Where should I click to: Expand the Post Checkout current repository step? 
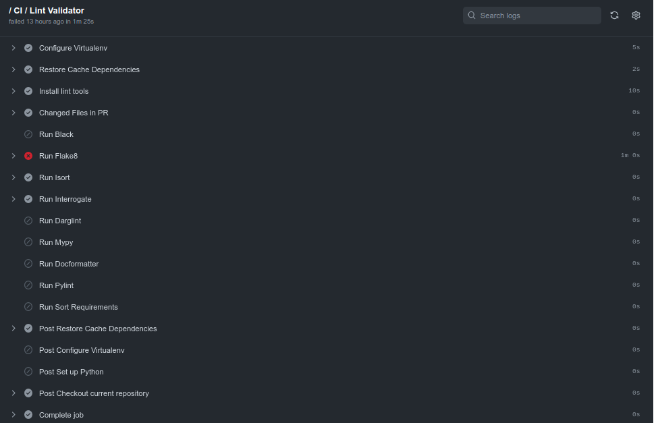click(13, 393)
